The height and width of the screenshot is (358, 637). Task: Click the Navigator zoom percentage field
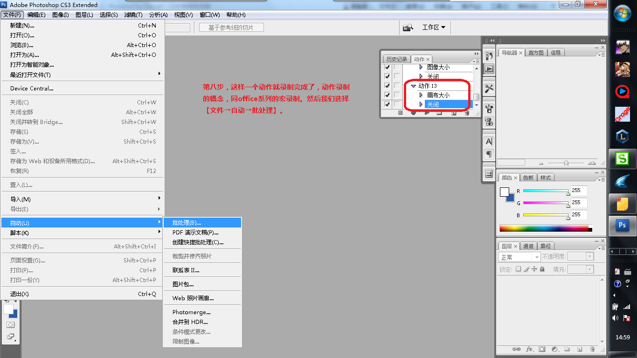point(511,163)
